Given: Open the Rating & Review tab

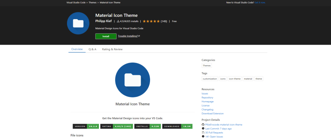Looking at the screenshot, I should (x=112, y=49).
